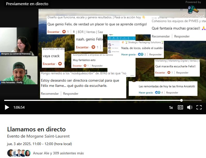Click 'Encantar' under 'vaya crack'
Viewport: 206px width, 158px height.
click(x=49, y=64)
